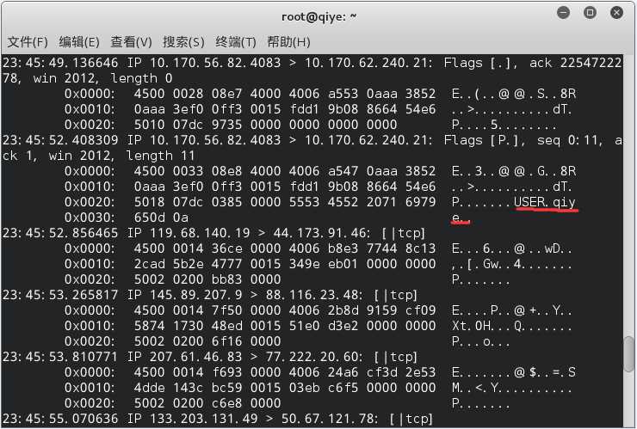Click hex word 7f50
637x429 pixels.
[x=226, y=310]
